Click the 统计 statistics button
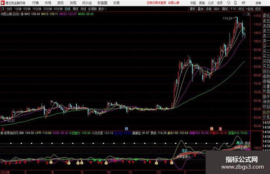Image resolution: width=270 pixels, height=174 pixels. tap(217, 9)
